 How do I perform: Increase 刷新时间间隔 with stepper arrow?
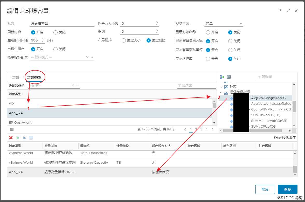[43, 39]
